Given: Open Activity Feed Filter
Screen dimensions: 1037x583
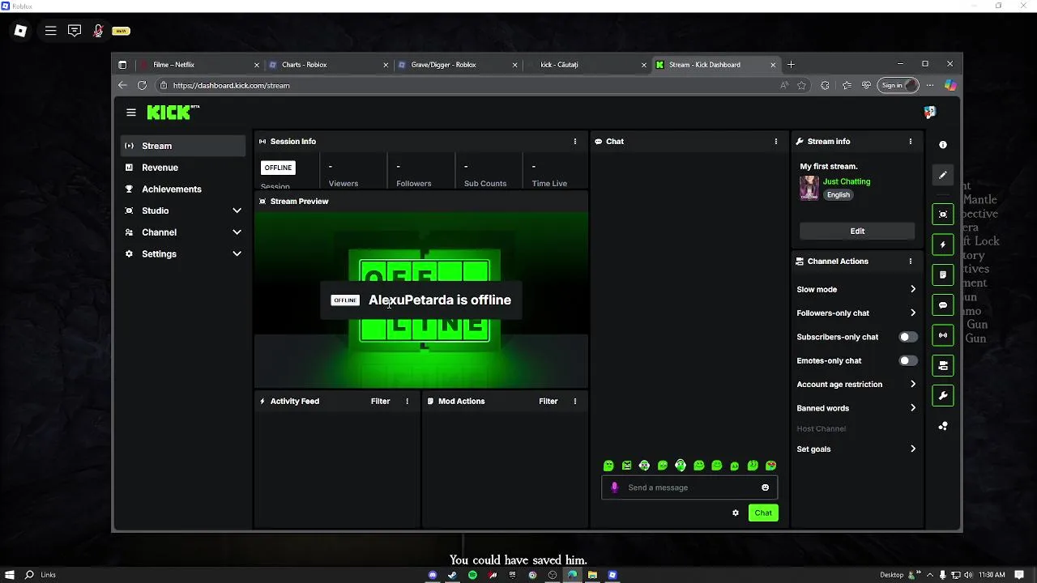Looking at the screenshot, I should 380,401.
